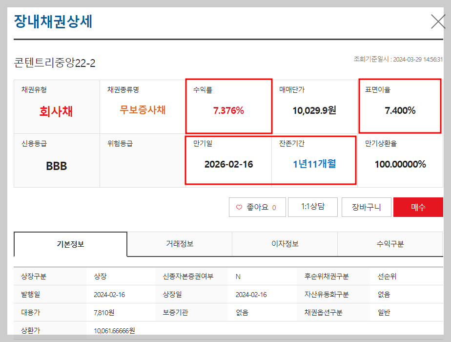Click the 발행일 date 2024-02-16

coord(109,295)
